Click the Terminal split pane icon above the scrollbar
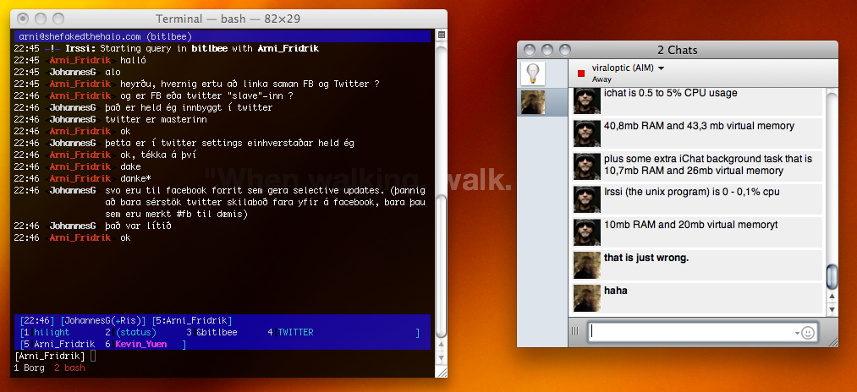The height and width of the screenshot is (392, 857). coord(442,35)
